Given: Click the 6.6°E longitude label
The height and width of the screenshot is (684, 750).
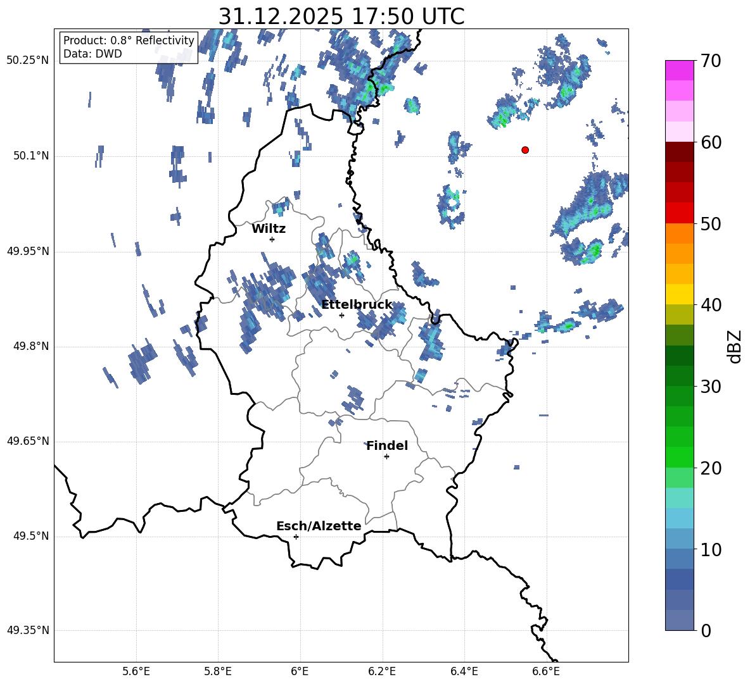Looking at the screenshot, I should pos(546,672).
